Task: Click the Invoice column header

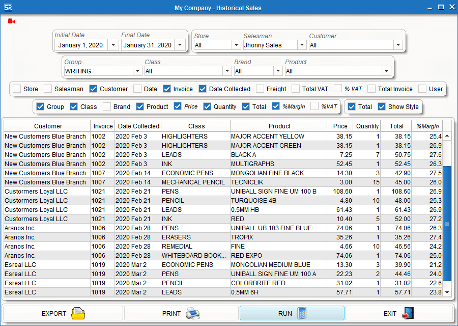Action: click(x=103, y=126)
